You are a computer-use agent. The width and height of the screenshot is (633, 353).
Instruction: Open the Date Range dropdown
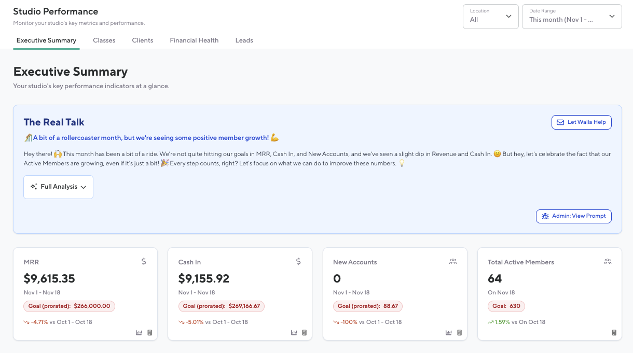571,17
